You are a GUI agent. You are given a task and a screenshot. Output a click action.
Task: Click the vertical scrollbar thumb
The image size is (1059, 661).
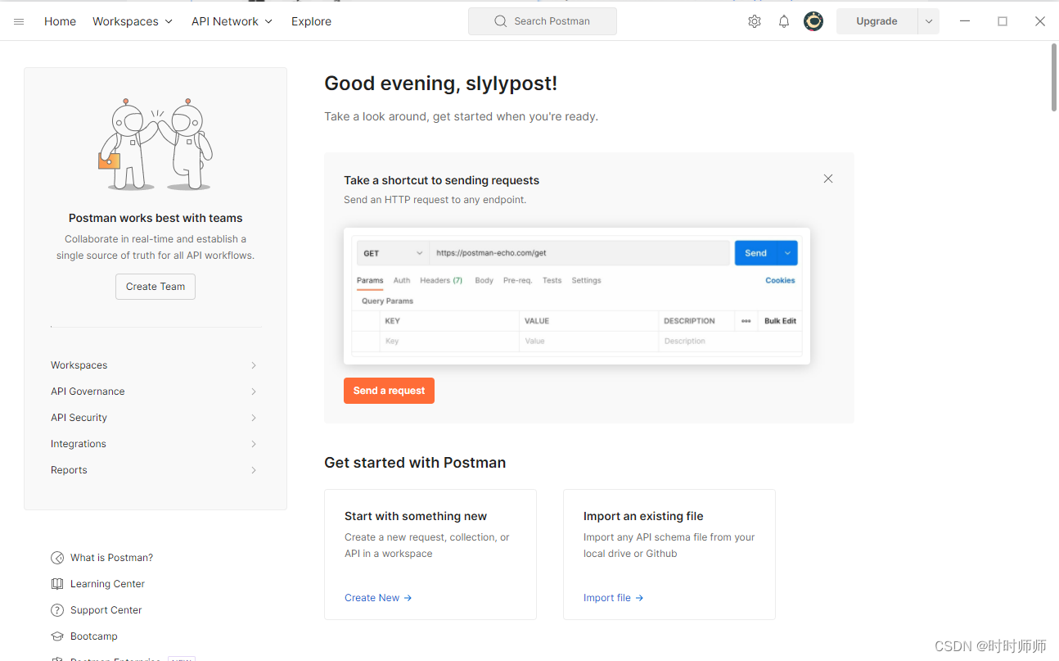click(x=1054, y=77)
